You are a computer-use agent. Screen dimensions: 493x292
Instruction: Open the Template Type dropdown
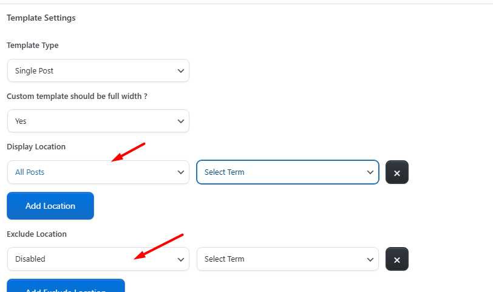coord(98,71)
